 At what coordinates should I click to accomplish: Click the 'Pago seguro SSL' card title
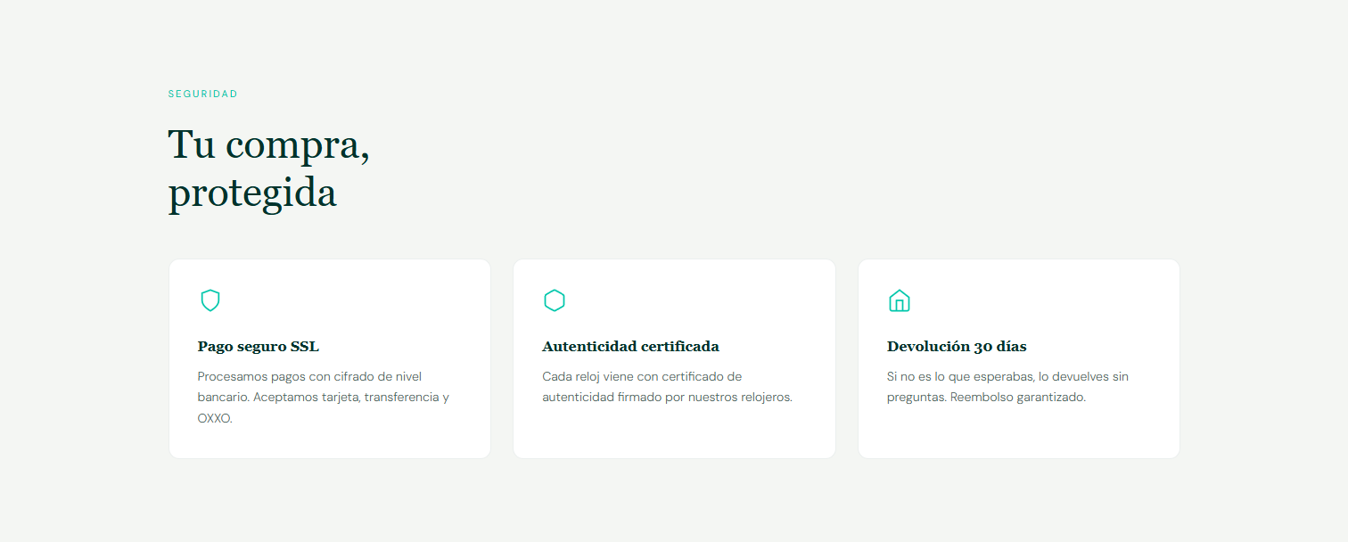(x=259, y=347)
